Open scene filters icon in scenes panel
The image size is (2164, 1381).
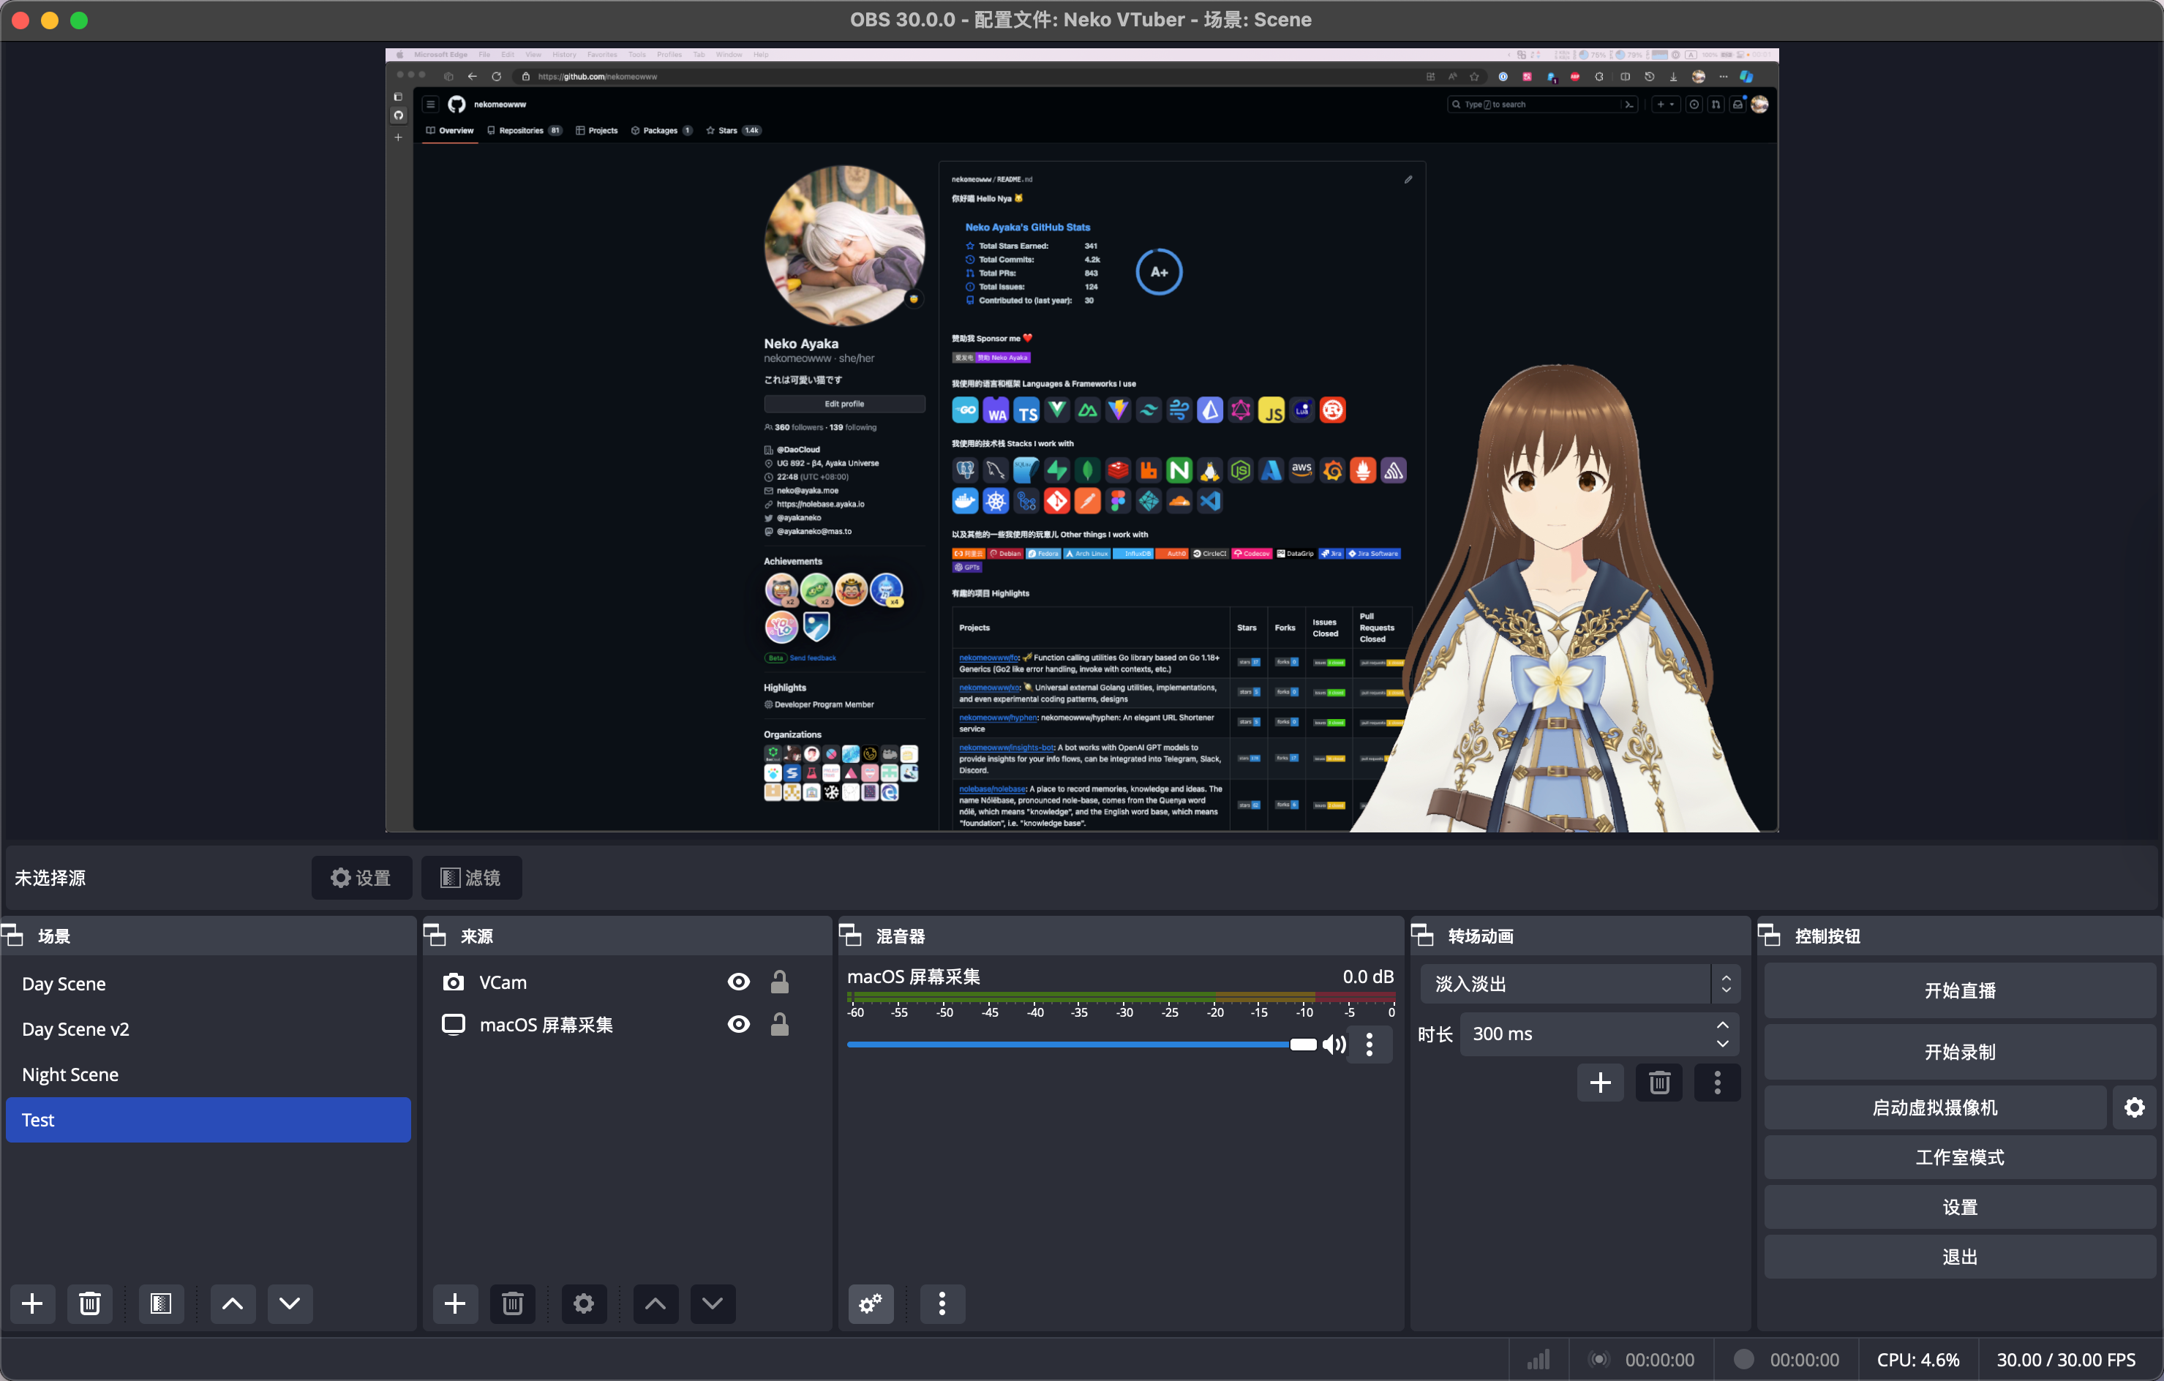tap(161, 1303)
